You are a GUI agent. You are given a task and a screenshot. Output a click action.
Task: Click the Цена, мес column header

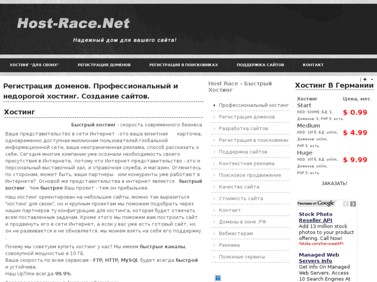pyautogui.click(x=357, y=99)
